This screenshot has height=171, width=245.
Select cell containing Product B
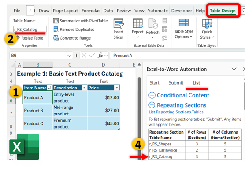point(38,110)
